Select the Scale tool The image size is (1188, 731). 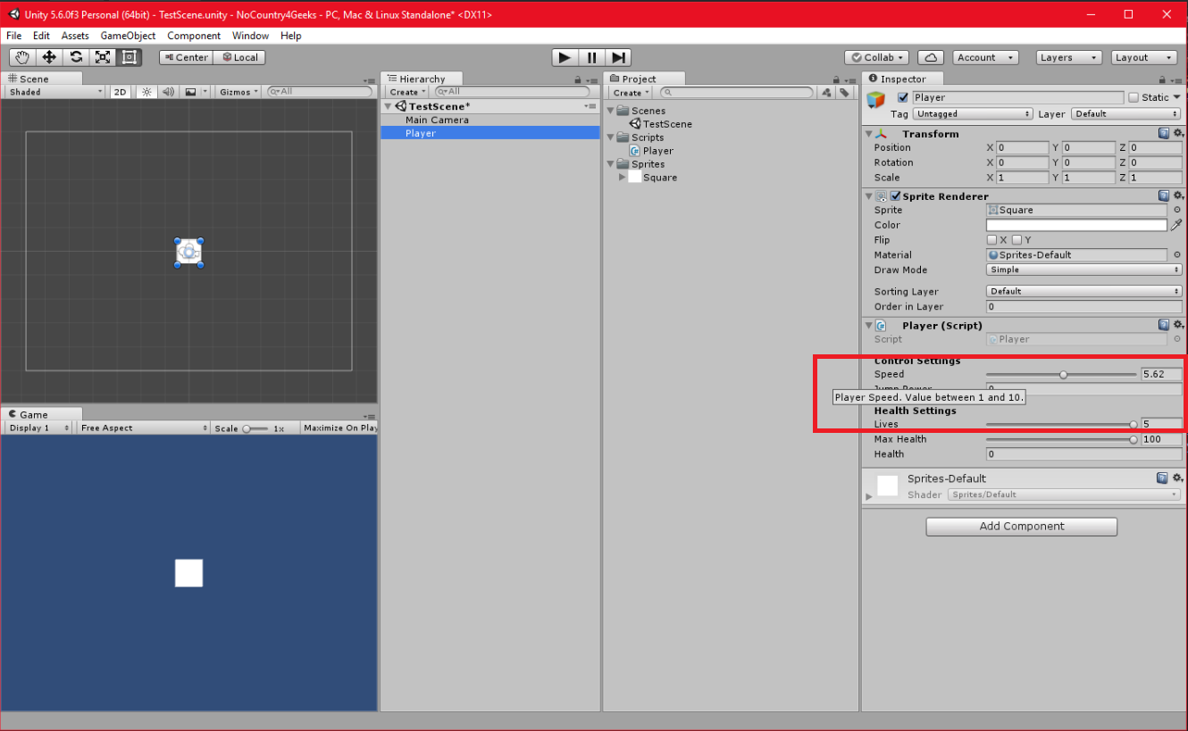pyautogui.click(x=103, y=57)
